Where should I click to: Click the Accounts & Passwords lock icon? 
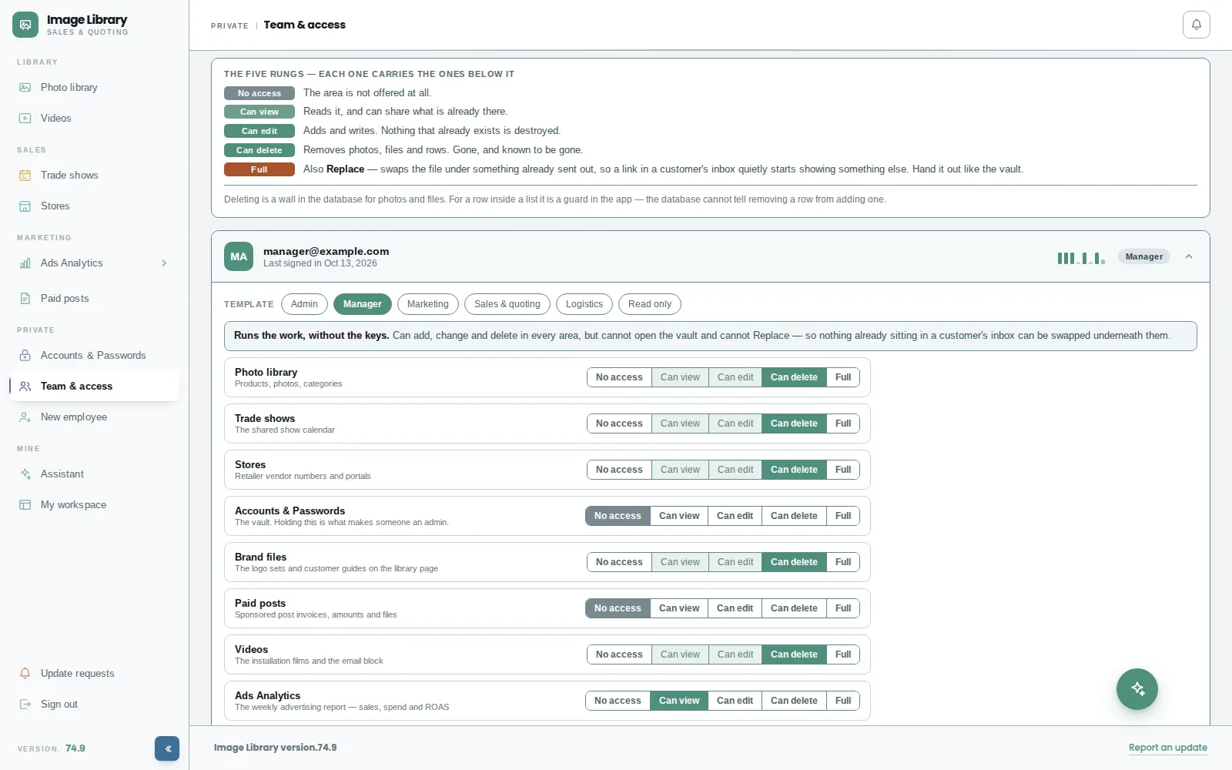click(25, 356)
